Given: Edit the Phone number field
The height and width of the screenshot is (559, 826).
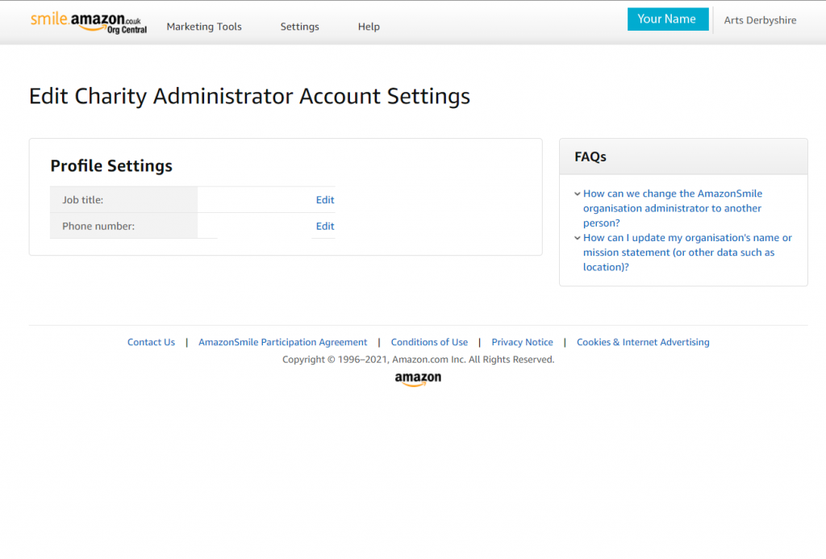Looking at the screenshot, I should [x=325, y=226].
